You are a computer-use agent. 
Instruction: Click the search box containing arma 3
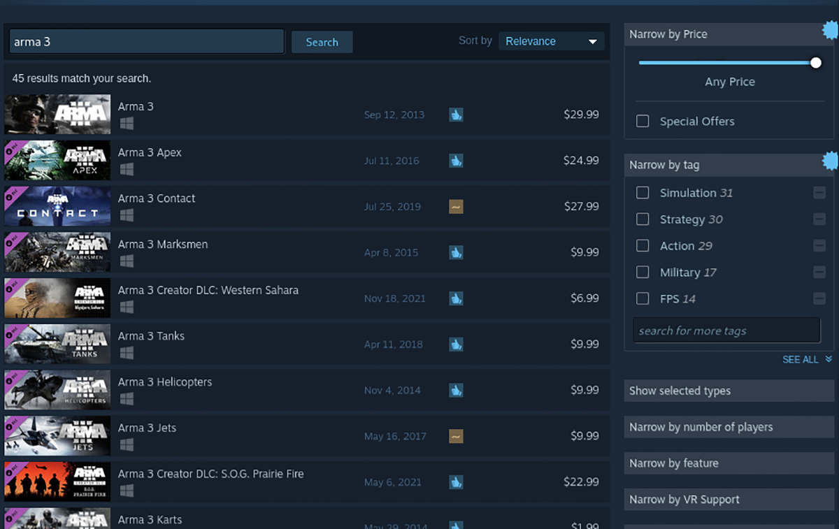coord(146,41)
